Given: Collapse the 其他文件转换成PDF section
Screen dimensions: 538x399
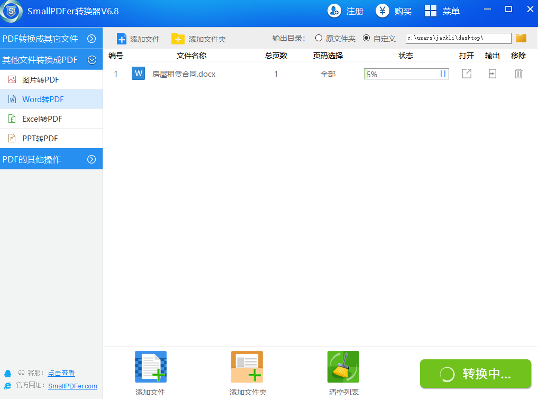Looking at the screenshot, I should tap(51, 59).
